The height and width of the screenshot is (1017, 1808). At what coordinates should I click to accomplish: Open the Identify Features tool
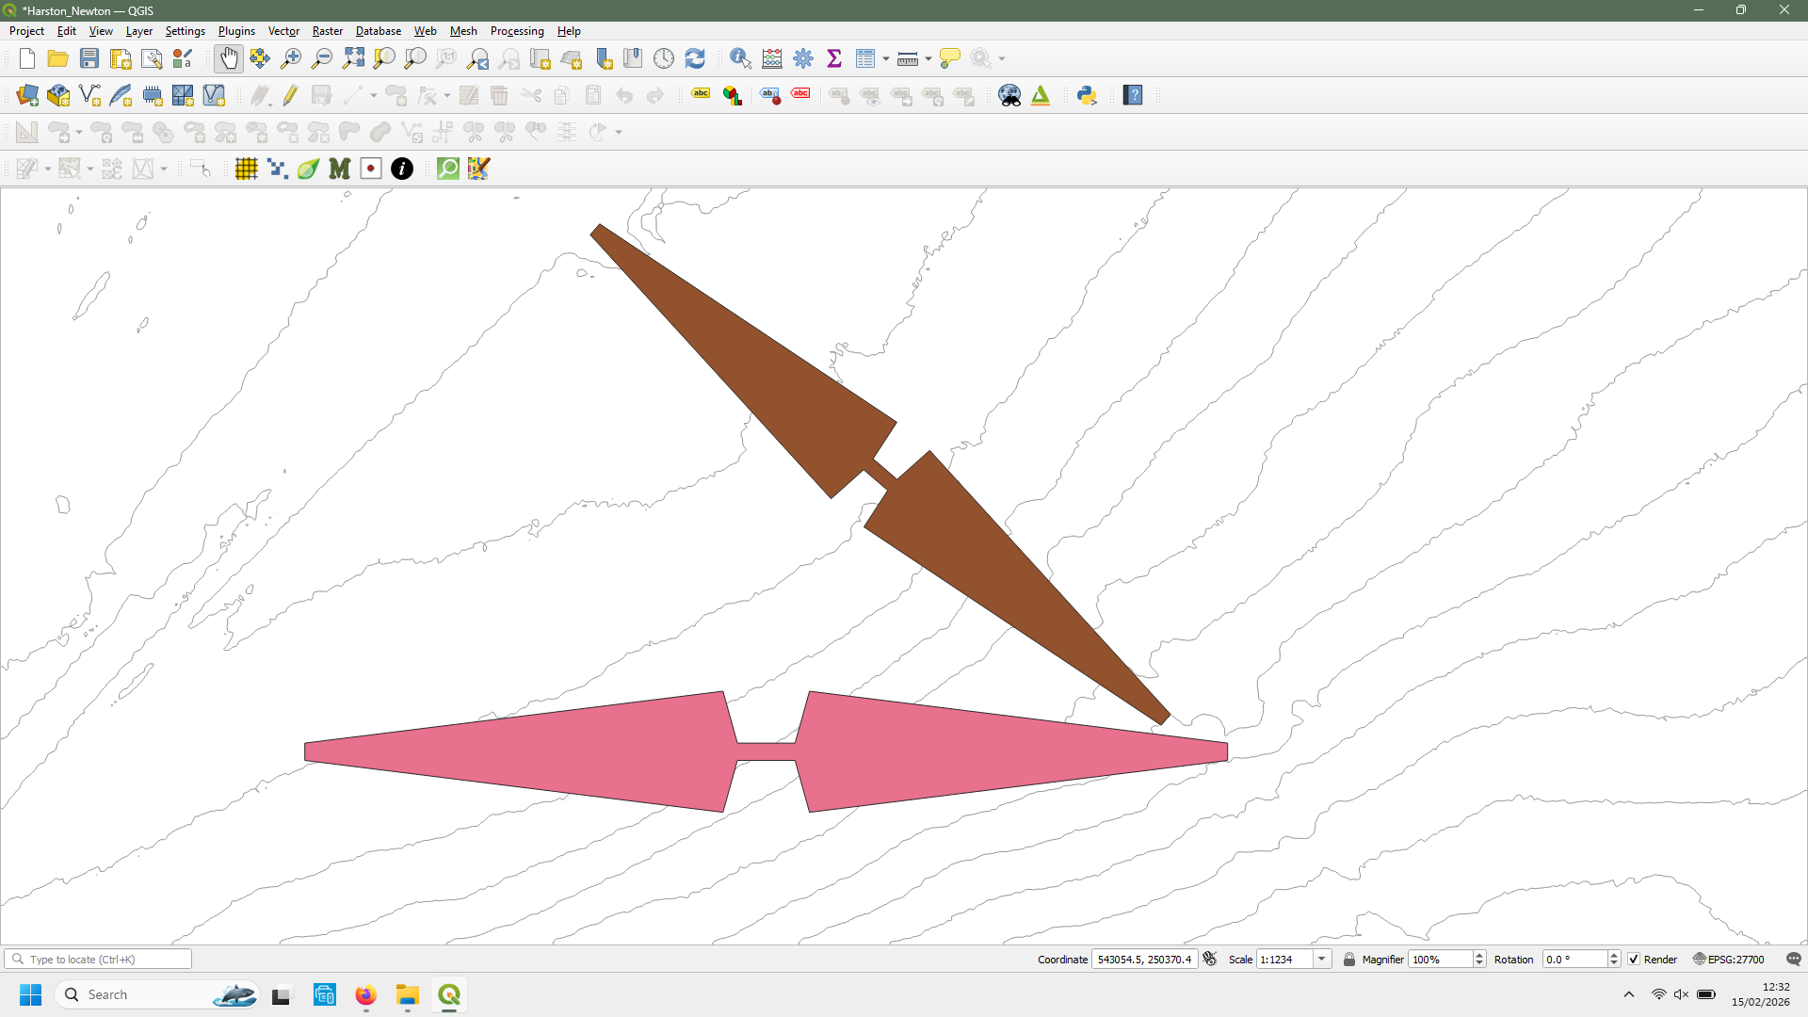coord(740,58)
